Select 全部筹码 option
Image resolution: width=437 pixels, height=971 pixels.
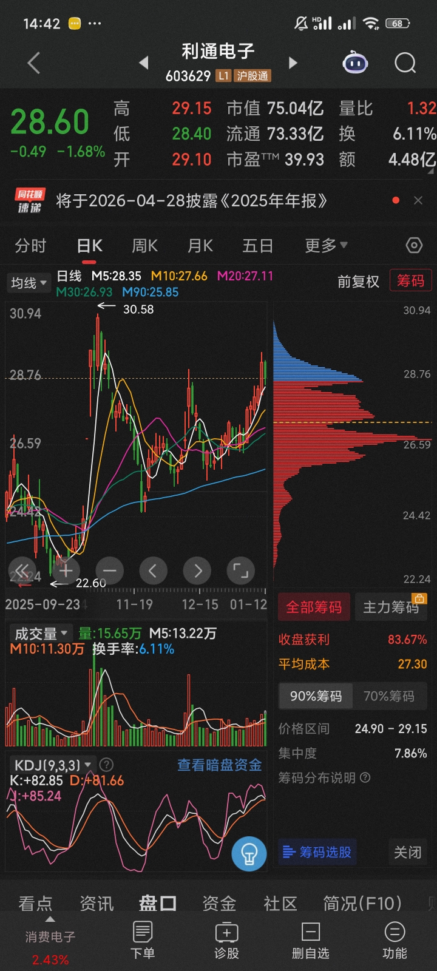314,607
